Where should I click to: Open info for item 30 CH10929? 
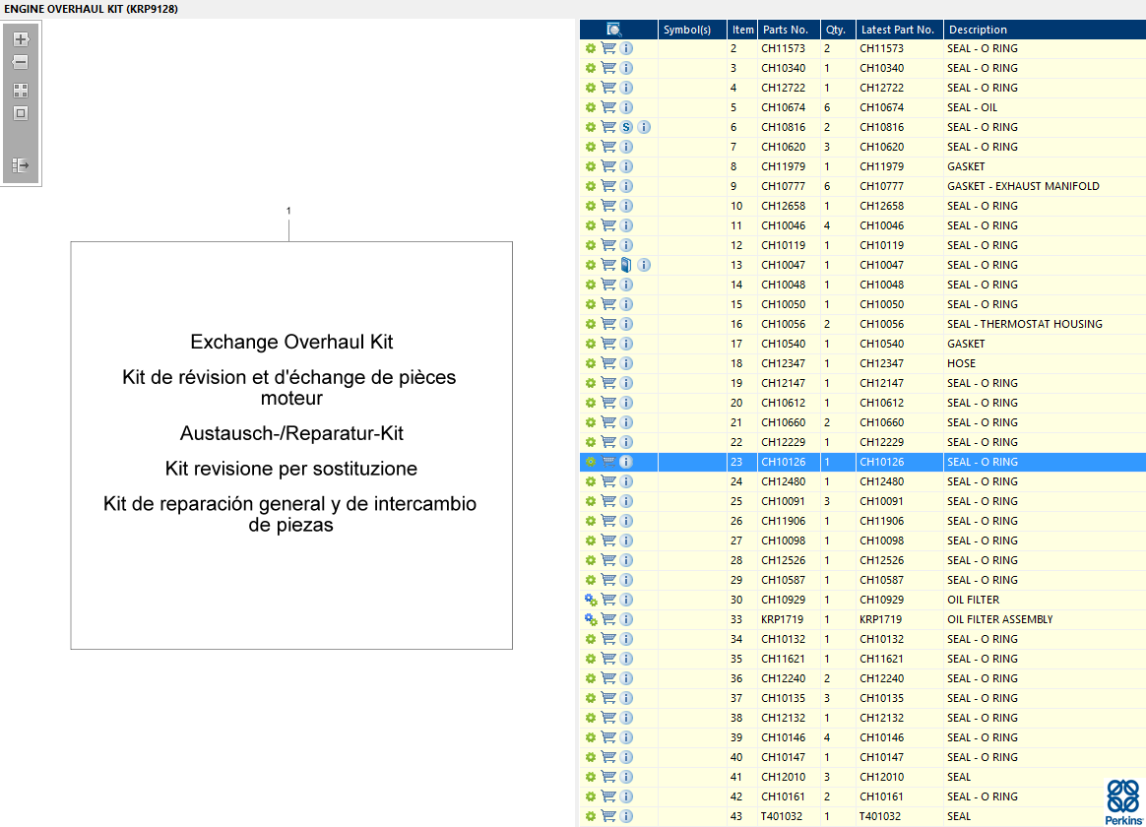626,600
